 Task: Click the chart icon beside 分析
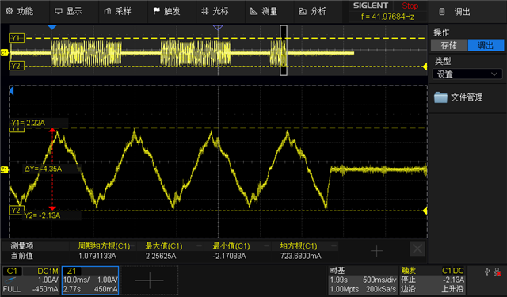pos(303,11)
